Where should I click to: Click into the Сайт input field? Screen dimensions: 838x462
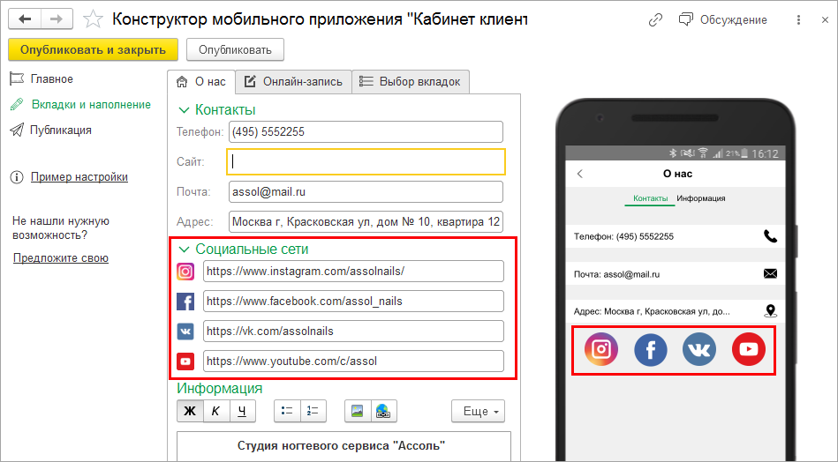point(366,161)
